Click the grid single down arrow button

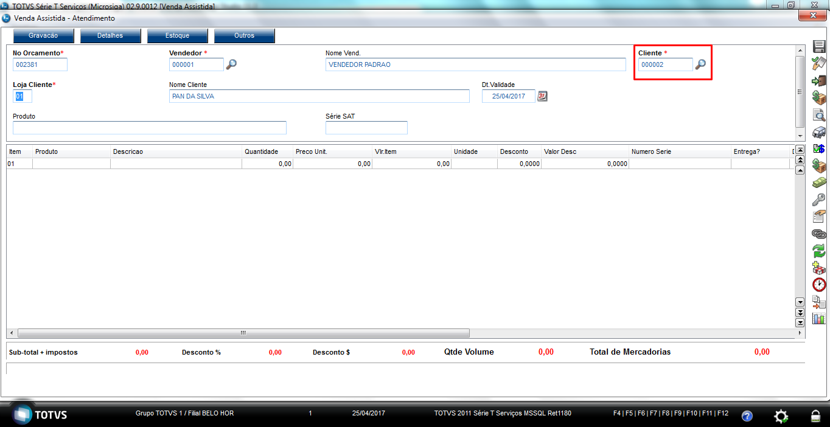click(x=800, y=302)
